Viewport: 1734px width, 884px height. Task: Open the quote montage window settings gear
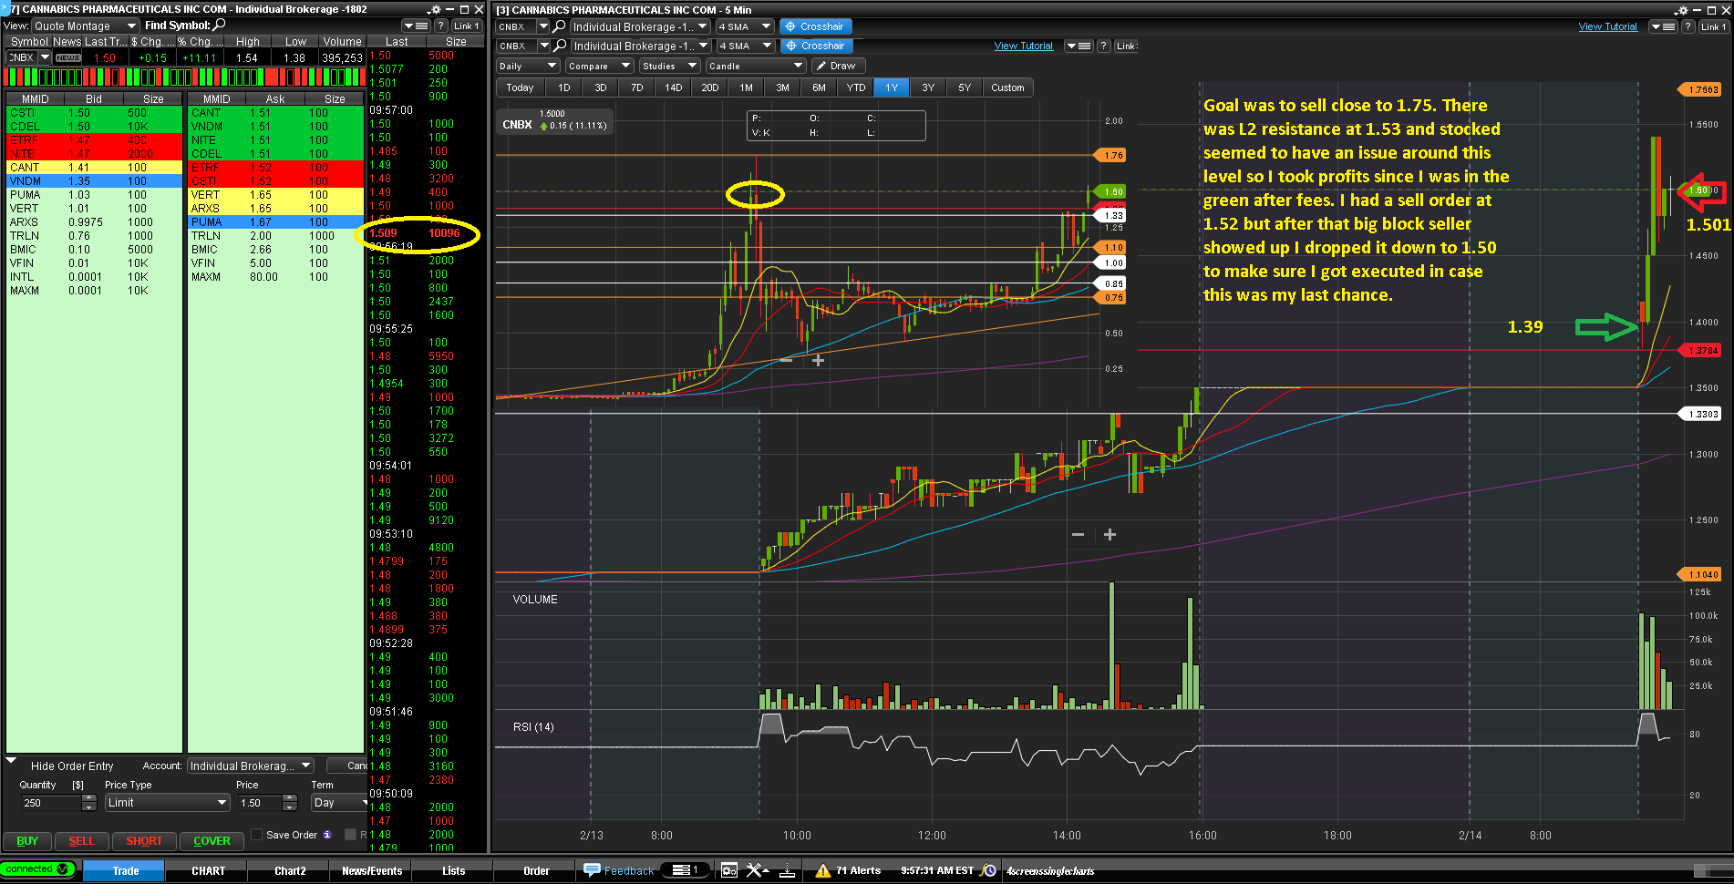435,9
